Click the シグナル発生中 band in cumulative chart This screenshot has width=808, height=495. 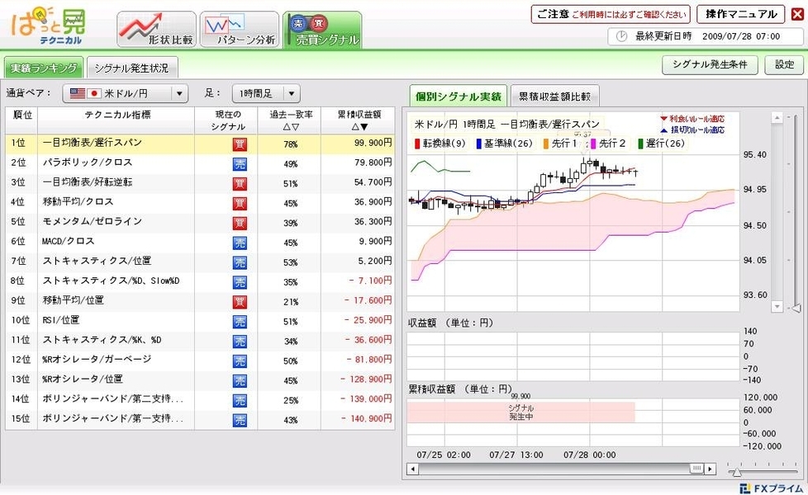pyautogui.click(x=520, y=412)
